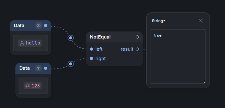Click the connection handle on the lower wire
The height and width of the screenshot is (108, 225).
tap(71, 64)
